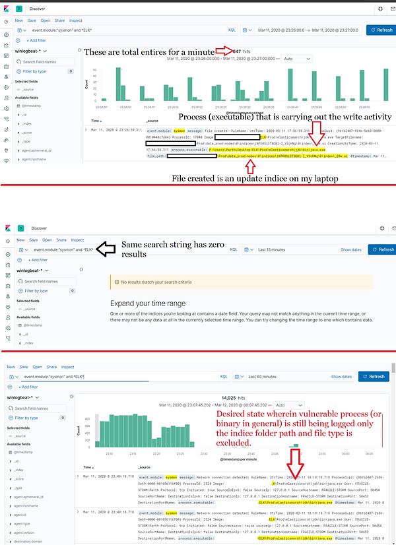Open saved query dropdown in 647 hits view

tap(22, 30)
